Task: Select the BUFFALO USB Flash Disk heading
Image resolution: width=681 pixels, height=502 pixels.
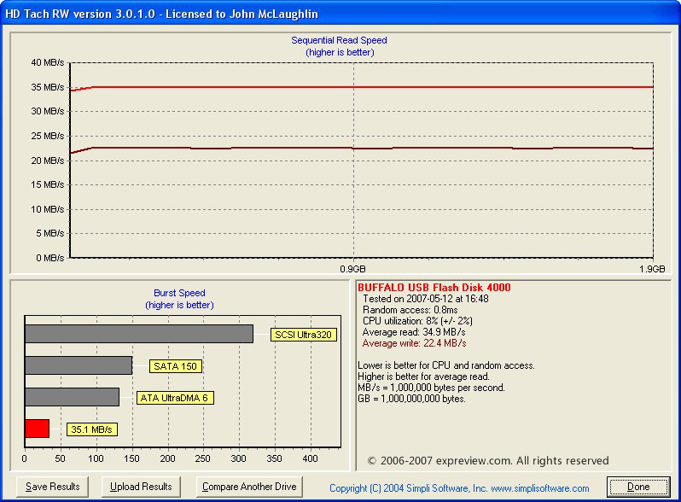Action: 434,288
